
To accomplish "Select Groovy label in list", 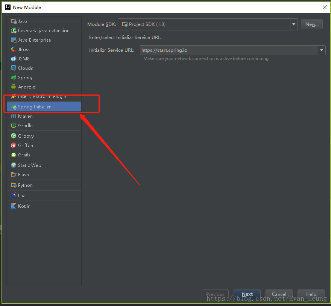I will (26, 136).
